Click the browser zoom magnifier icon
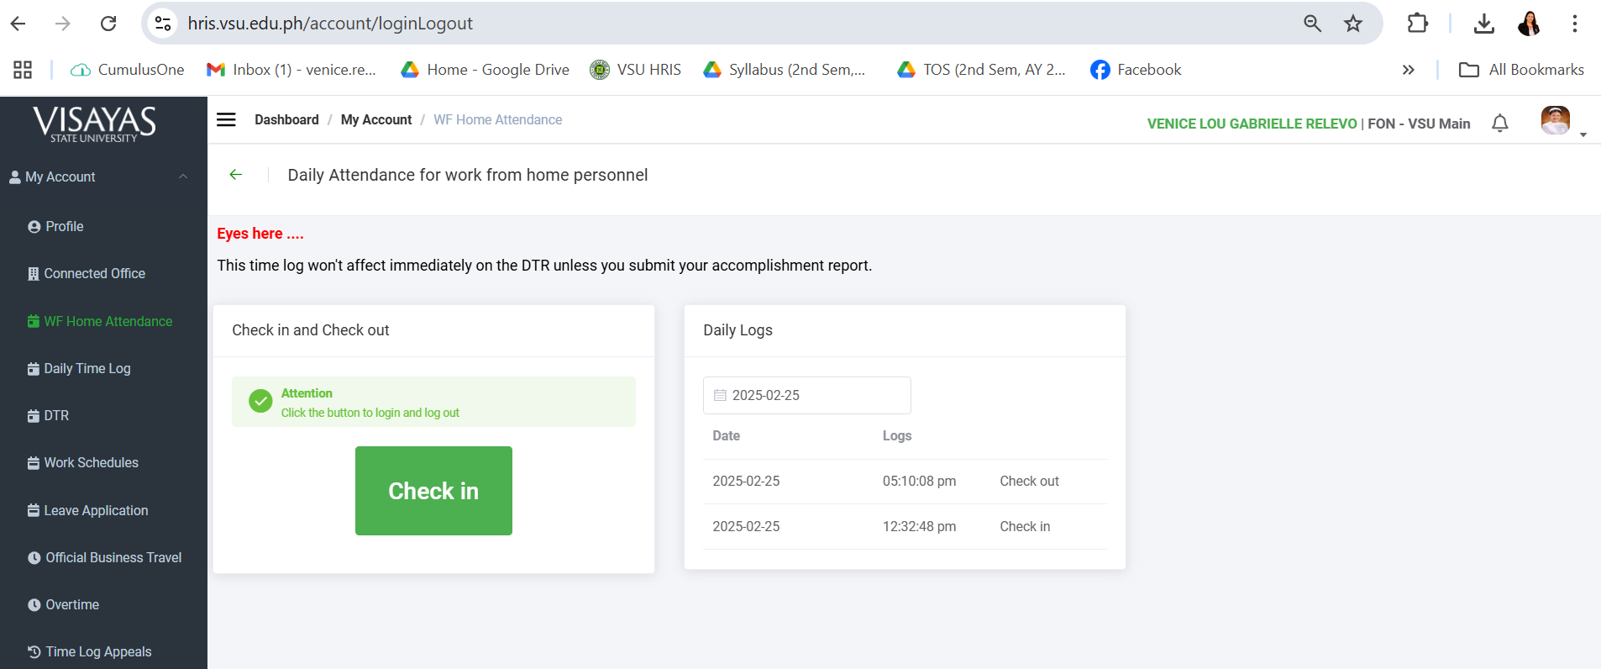This screenshot has height=669, width=1601. click(x=1312, y=24)
